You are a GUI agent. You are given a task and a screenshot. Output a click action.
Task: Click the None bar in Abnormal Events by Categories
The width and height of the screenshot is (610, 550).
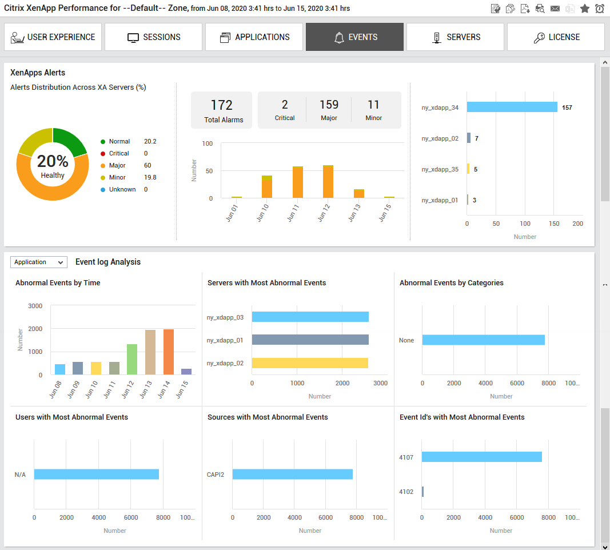[x=483, y=340]
